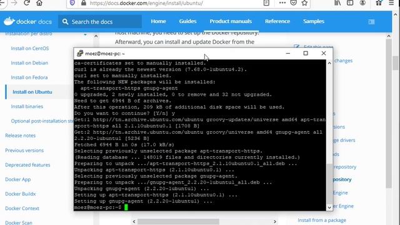Open Docker App sidebar entry
400x225 pixels.
[18, 179]
